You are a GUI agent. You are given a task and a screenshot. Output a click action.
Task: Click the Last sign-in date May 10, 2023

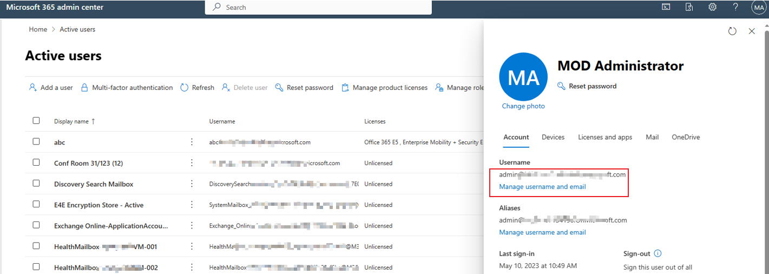click(x=538, y=266)
